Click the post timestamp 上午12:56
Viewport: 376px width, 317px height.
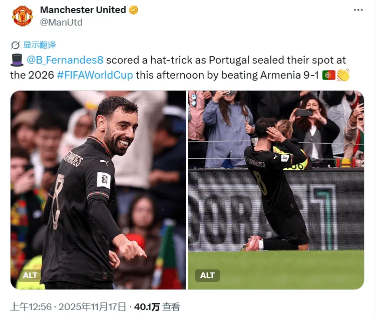(x=31, y=306)
